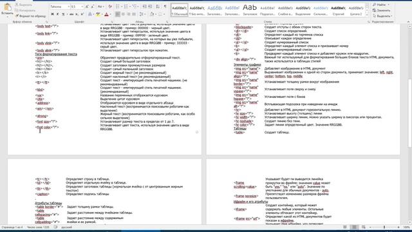Open the Paragraph dialog launcher
The height and width of the screenshot is (232, 412).
(167, 22)
